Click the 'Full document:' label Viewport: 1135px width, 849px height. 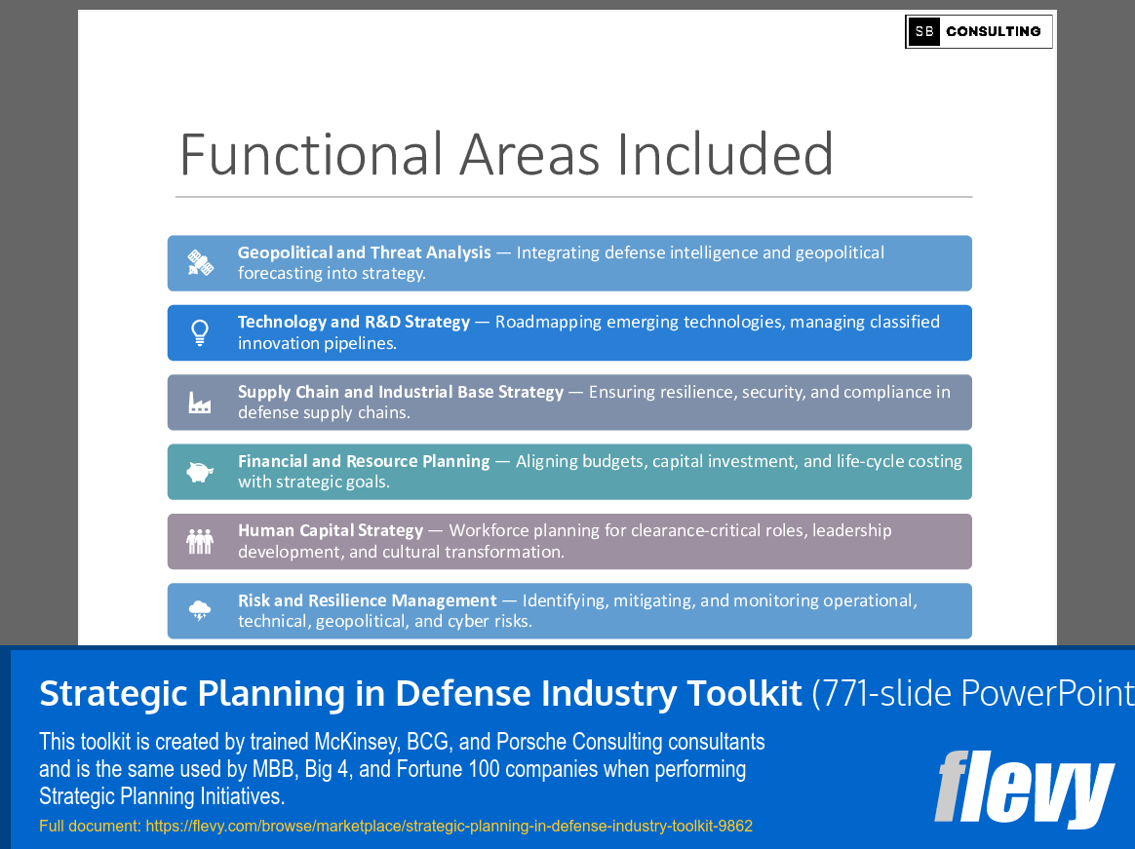pyautogui.click(x=90, y=826)
